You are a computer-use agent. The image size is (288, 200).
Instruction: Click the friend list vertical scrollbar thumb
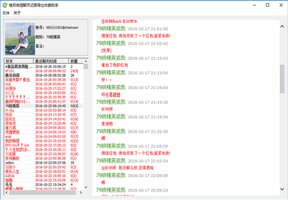(86, 66)
